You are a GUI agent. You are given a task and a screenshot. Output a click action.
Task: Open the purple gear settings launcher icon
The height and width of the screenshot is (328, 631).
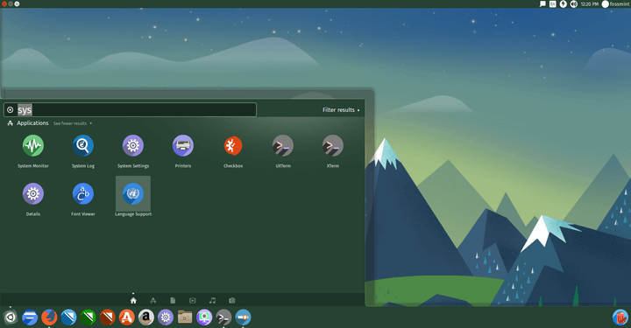coord(166,318)
